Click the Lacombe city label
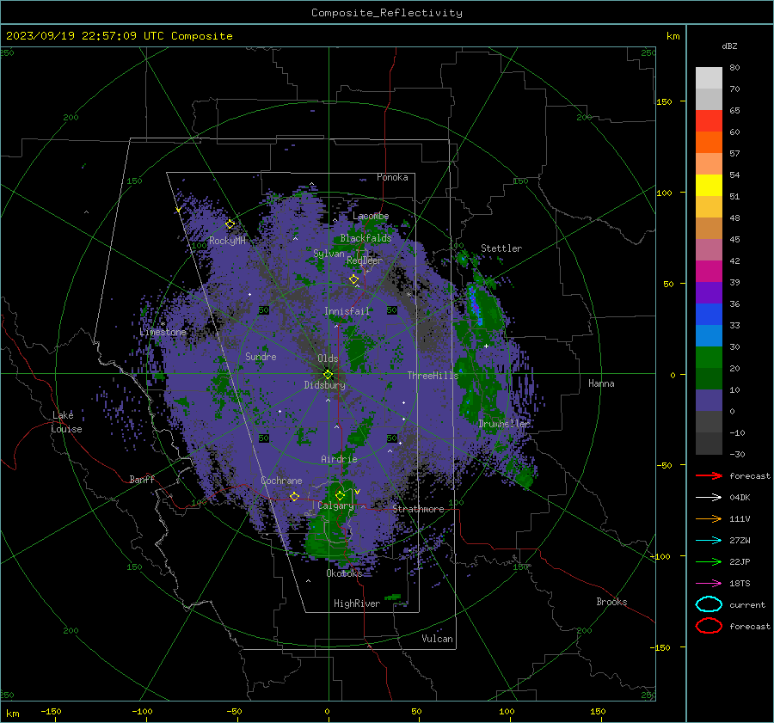The height and width of the screenshot is (723, 774). click(x=371, y=216)
